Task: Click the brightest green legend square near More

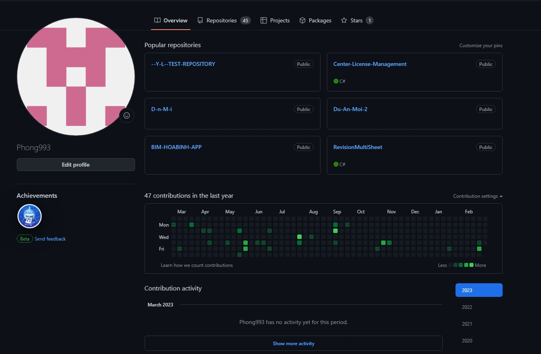Action: coord(472,265)
